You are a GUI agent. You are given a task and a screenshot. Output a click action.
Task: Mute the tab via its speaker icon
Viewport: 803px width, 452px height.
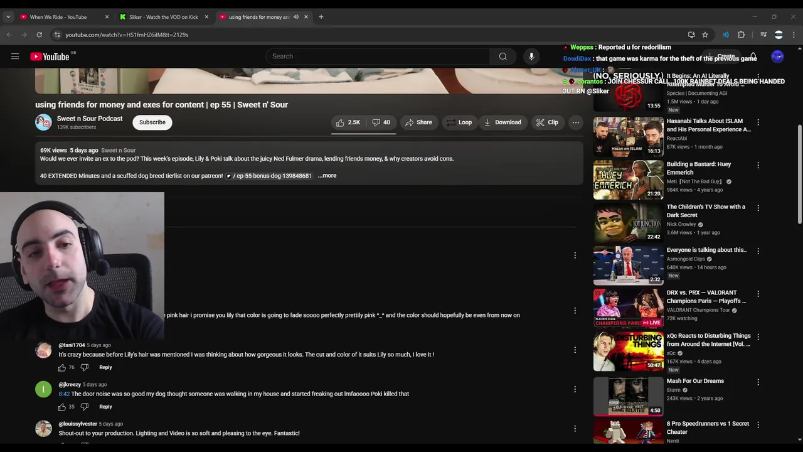click(296, 17)
